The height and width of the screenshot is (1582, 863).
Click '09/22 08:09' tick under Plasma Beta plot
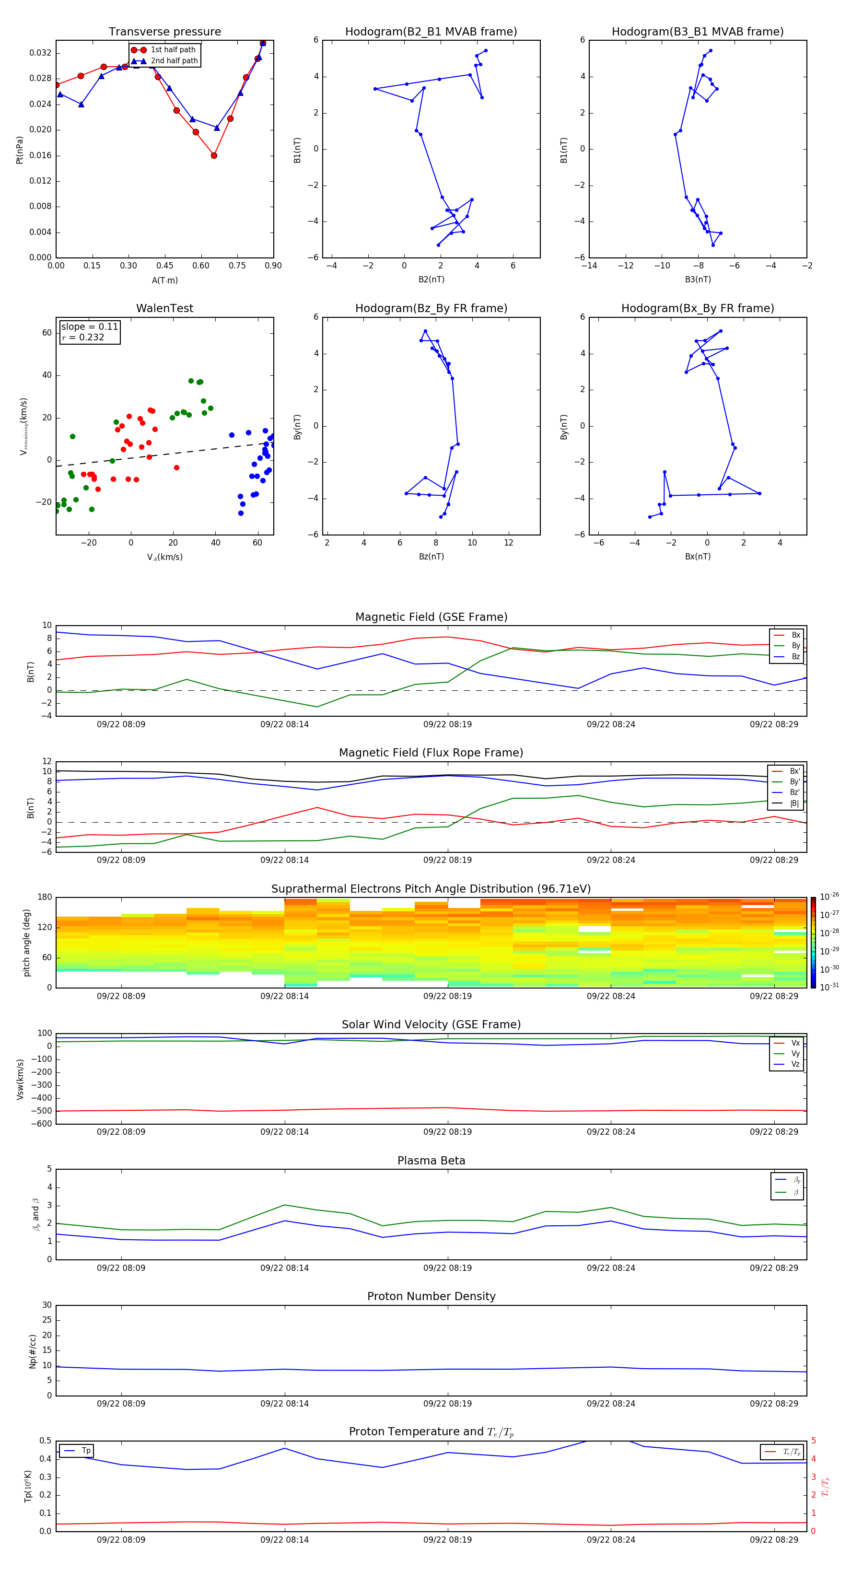[x=121, y=1268]
